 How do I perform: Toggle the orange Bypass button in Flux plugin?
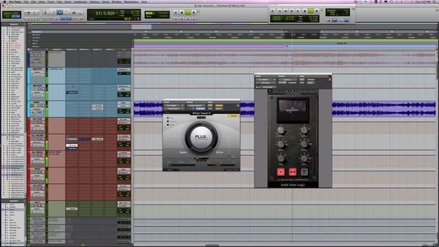(219, 106)
